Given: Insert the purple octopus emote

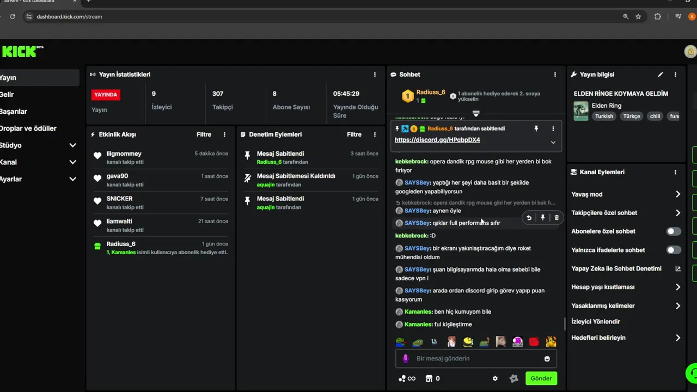Looking at the screenshot, I should point(517,342).
